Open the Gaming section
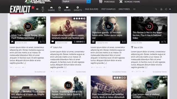Image resolution: width=177 pixels, height=99 pixels. click(51, 9)
